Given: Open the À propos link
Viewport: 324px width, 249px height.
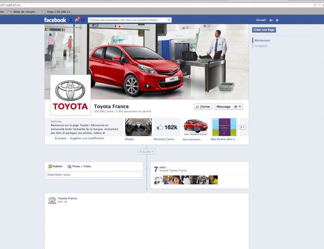Looking at the screenshot, I should pos(61,138).
